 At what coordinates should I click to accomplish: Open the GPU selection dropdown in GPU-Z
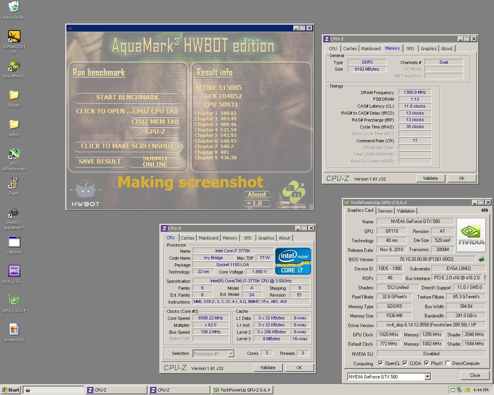[x=389, y=376]
